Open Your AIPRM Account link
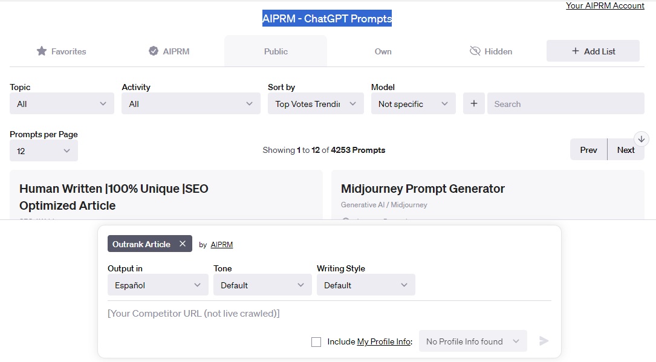 coord(605,5)
